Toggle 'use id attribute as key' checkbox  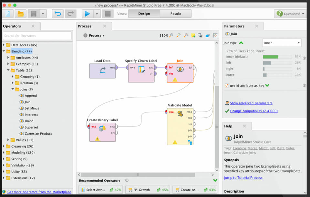tap(227, 85)
